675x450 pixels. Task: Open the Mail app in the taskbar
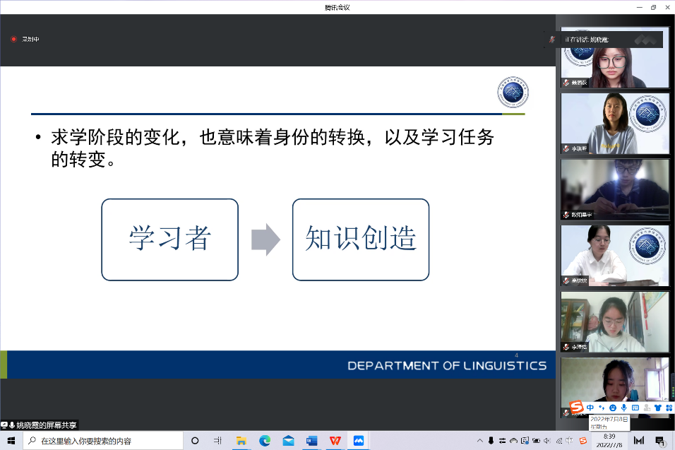288,441
